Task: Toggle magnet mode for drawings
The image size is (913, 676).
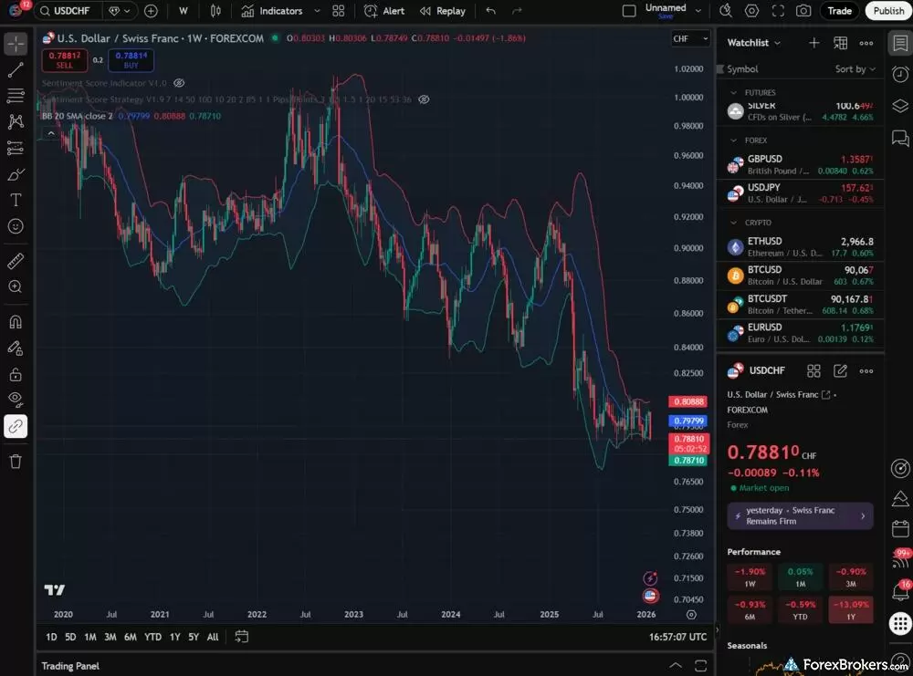Action: [16, 322]
